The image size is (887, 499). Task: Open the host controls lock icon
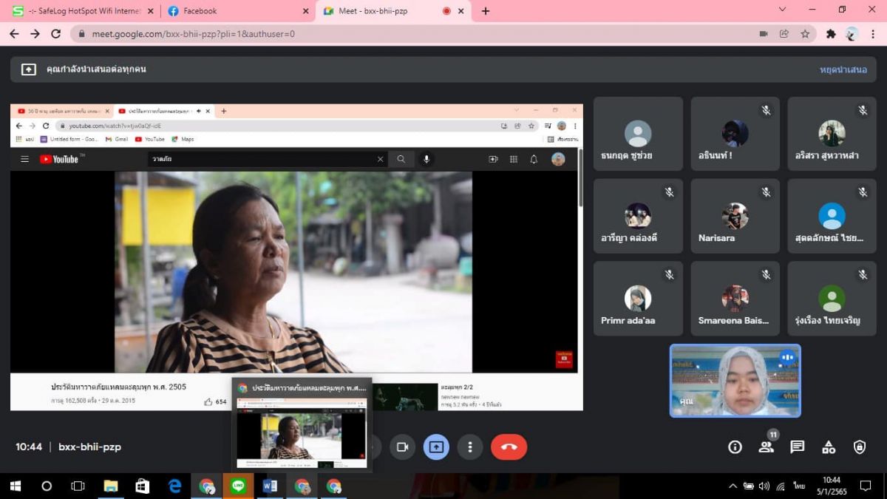coord(859,447)
